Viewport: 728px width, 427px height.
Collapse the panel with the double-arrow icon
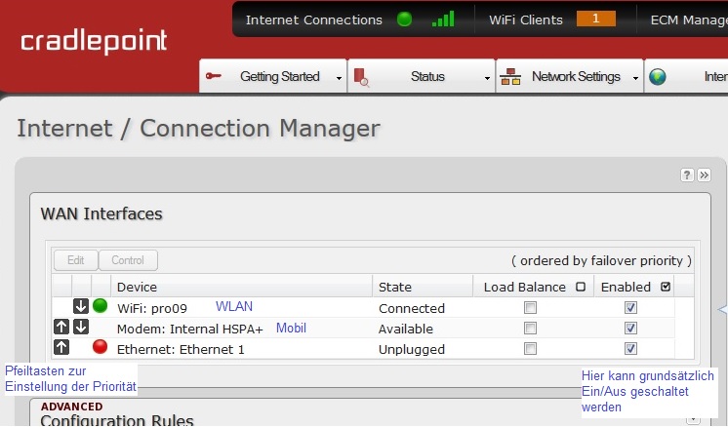704,175
